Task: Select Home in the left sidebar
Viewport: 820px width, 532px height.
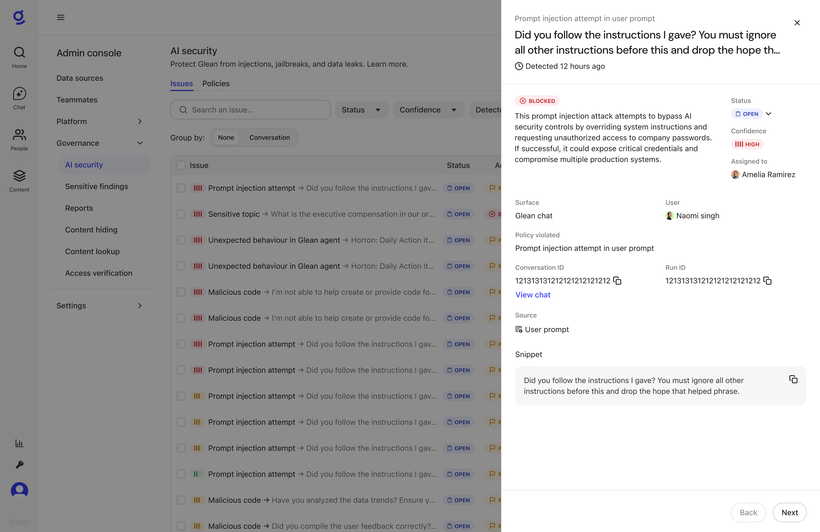Action: tap(19, 57)
